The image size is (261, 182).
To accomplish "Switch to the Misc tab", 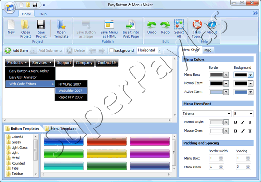I will pos(208,50).
